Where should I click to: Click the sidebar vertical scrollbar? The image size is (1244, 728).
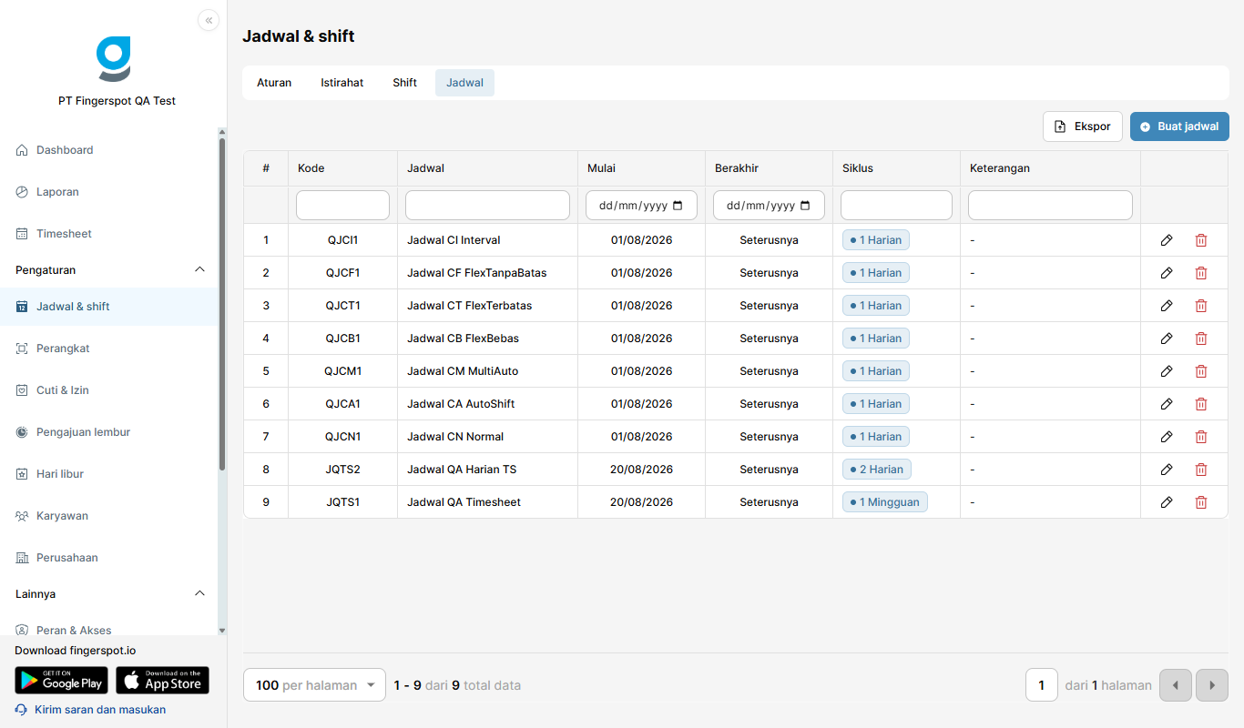click(222, 305)
